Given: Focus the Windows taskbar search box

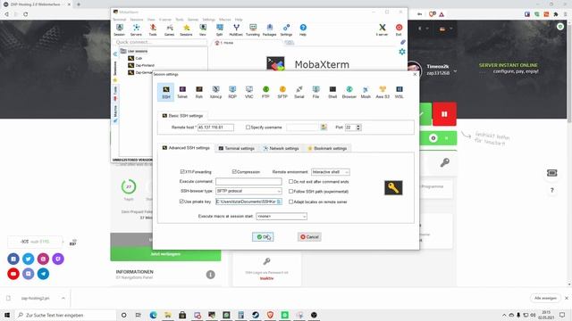Looking at the screenshot, I should click(65, 315).
